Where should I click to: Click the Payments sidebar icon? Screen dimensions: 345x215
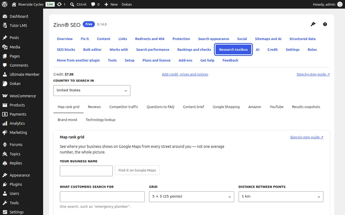click(x=5, y=114)
